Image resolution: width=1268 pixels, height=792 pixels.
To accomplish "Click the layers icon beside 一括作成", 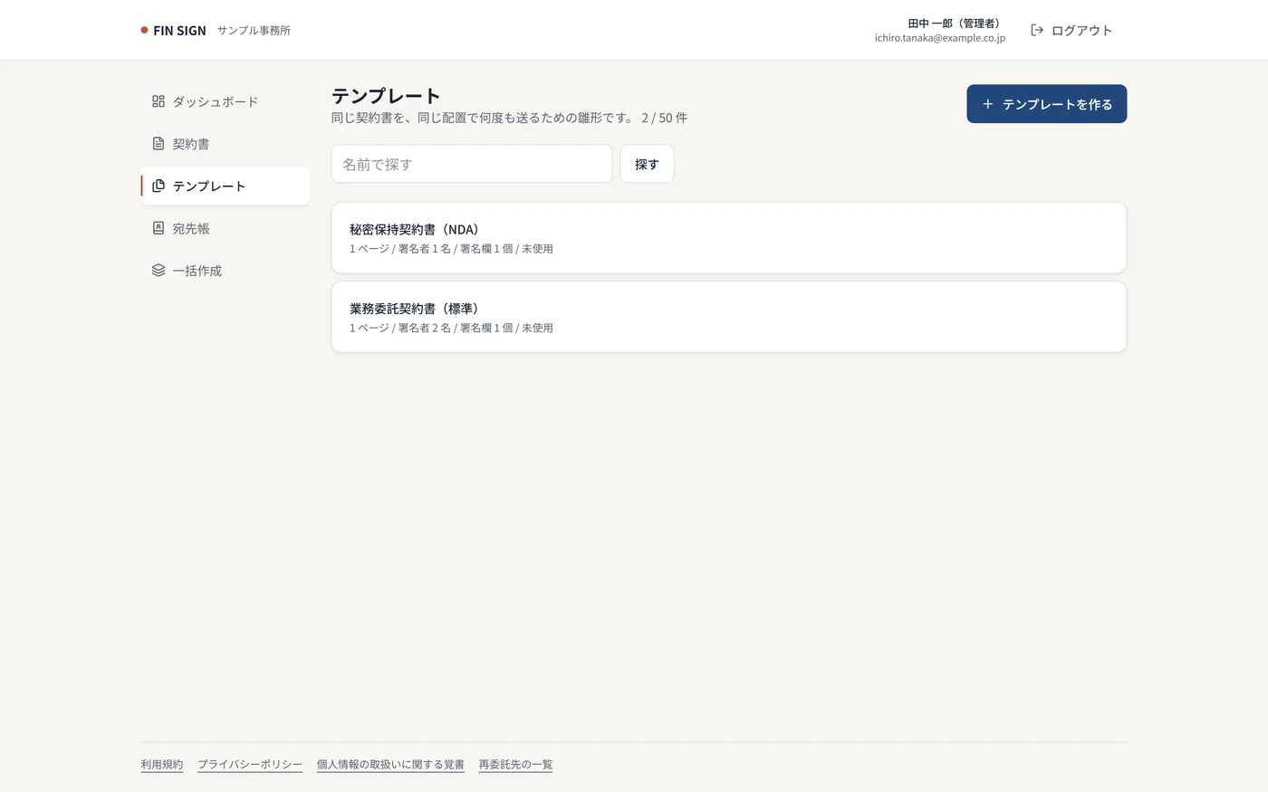I will 158,271.
